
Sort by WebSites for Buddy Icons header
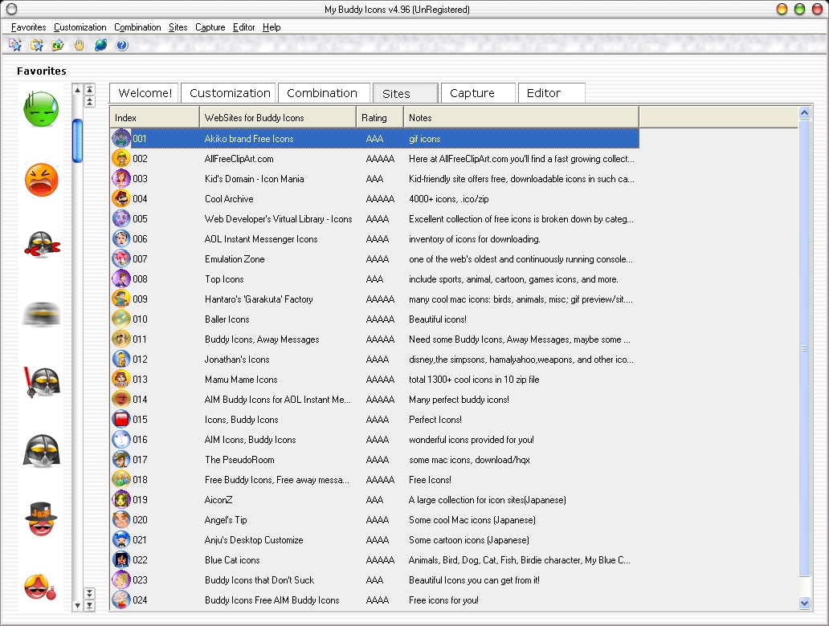278,117
